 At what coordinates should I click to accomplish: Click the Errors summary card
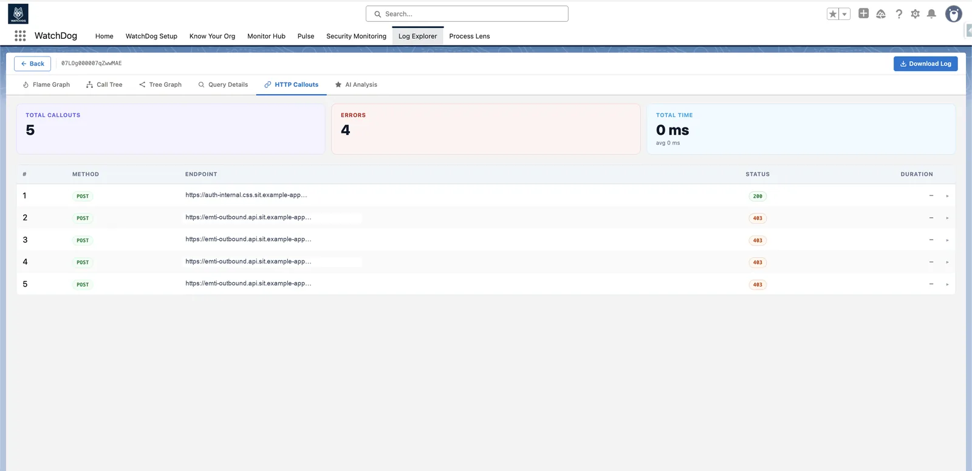point(486,129)
